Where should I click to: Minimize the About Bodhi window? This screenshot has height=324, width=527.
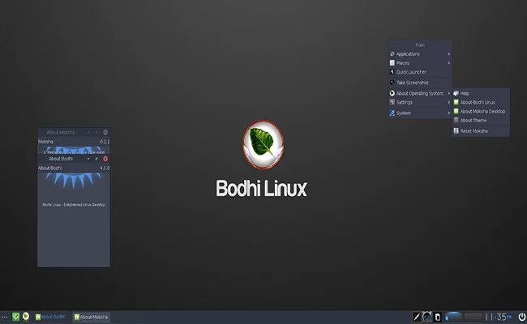88,159
